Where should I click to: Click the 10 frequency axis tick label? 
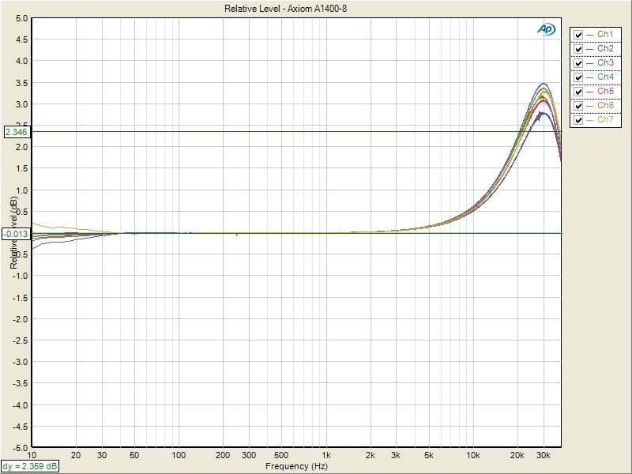[x=32, y=456]
